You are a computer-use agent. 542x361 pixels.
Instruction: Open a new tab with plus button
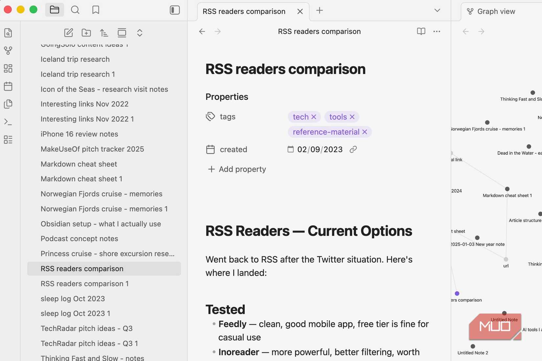320,11
